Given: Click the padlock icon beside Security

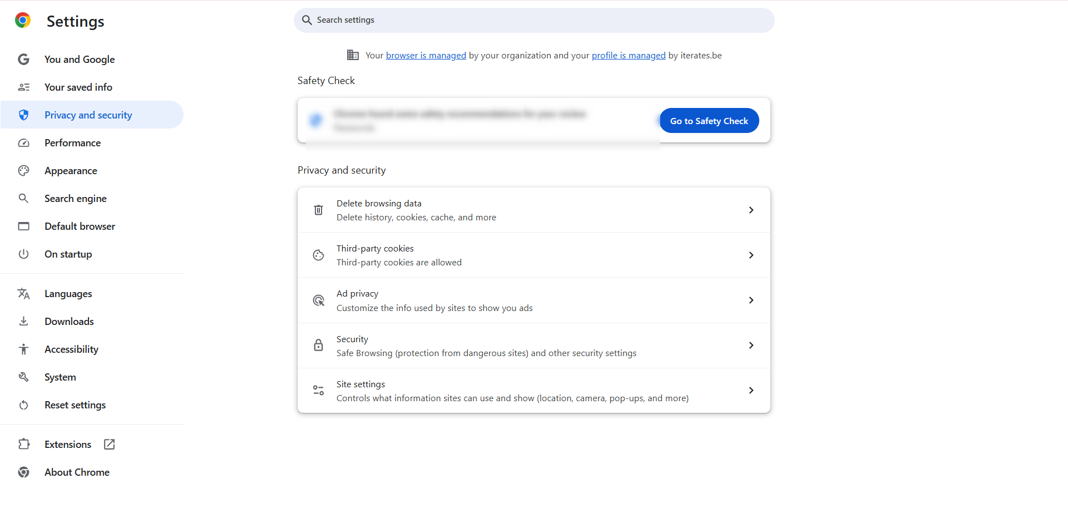Looking at the screenshot, I should [318, 346].
